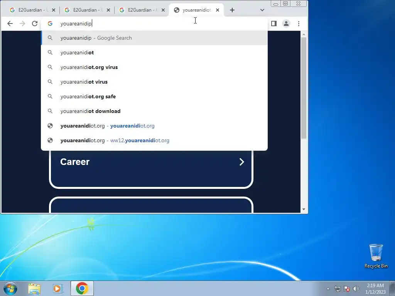Open the Recycle Bin desktop icon
The width and height of the screenshot is (395, 296).
pos(376,256)
